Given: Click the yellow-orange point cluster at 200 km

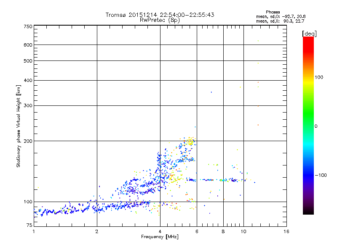Looking at the screenshot, I should (190, 142).
